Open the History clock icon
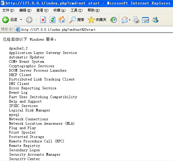The image size is (173, 161). point(114,20)
